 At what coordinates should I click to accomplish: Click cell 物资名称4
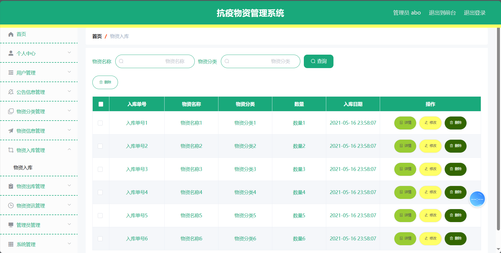[191, 192]
